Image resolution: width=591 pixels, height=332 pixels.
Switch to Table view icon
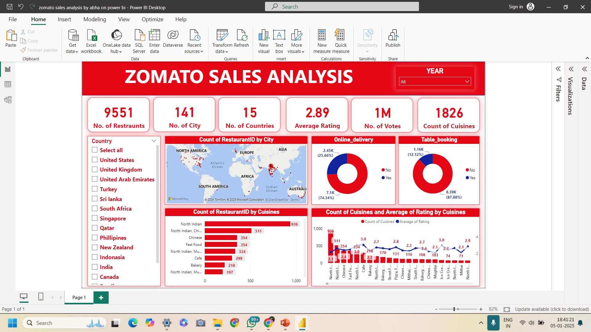click(x=8, y=84)
